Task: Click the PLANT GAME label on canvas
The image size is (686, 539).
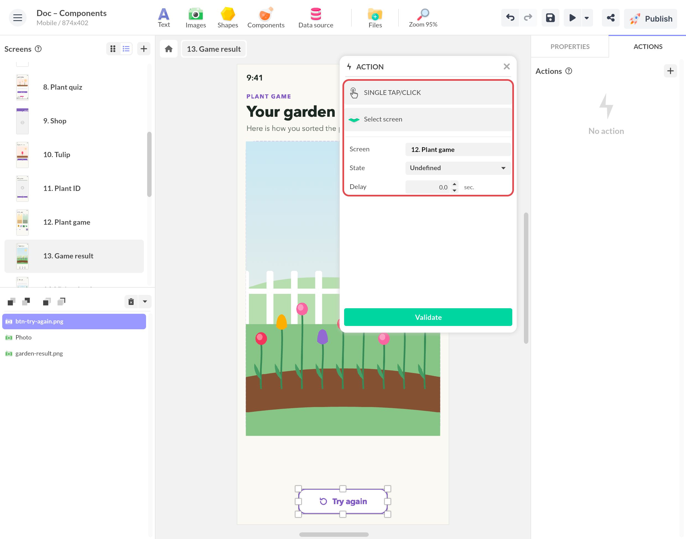Action: [x=269, y=97]
